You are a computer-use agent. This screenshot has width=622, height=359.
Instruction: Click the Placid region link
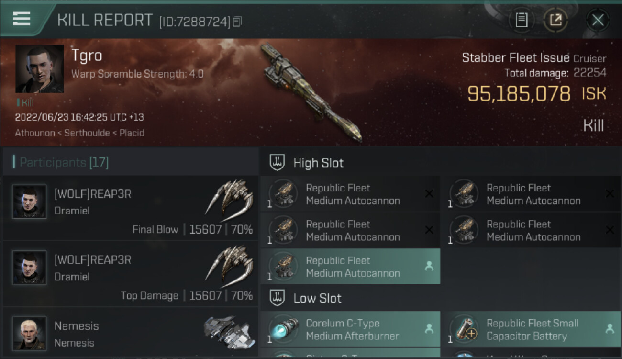click(132, 133)
